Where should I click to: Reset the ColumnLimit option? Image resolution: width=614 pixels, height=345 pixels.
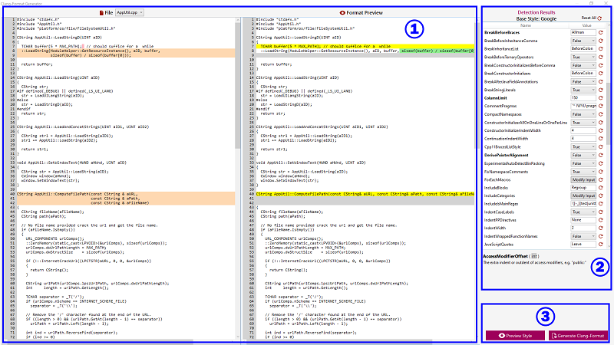coord(600,98)
